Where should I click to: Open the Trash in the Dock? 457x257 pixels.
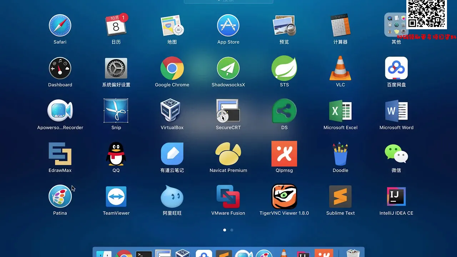(353, 253)
